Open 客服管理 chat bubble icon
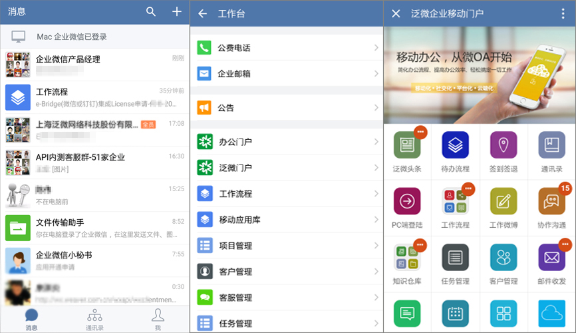The height and width of the screenshot is (333, 576). 205,297
